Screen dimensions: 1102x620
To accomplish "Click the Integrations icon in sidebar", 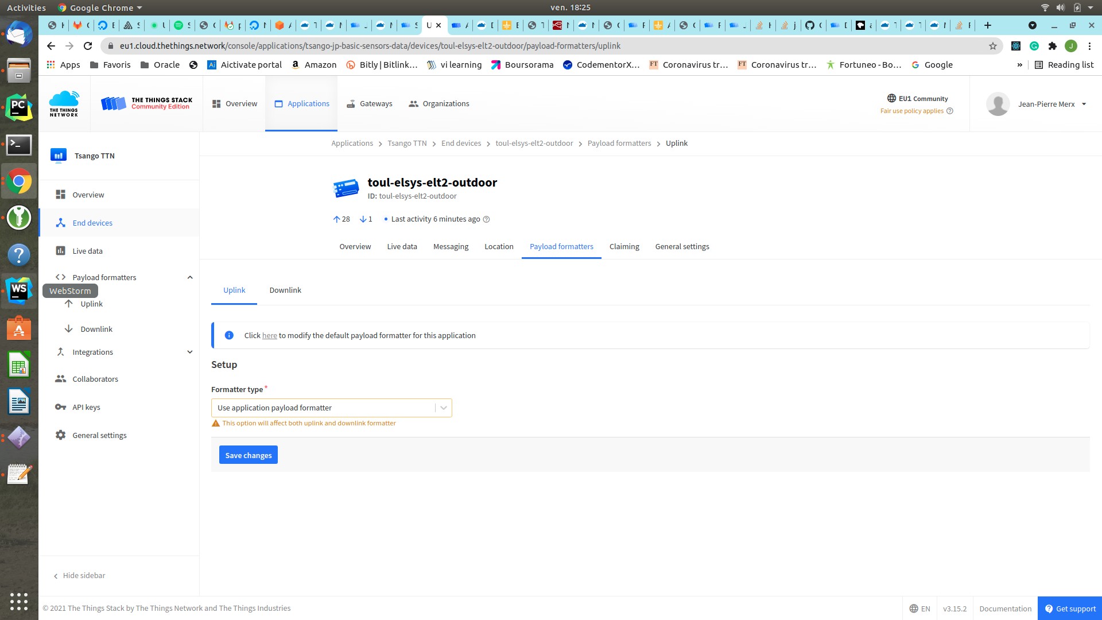I will pyautogui.click(x=60, y=351).
